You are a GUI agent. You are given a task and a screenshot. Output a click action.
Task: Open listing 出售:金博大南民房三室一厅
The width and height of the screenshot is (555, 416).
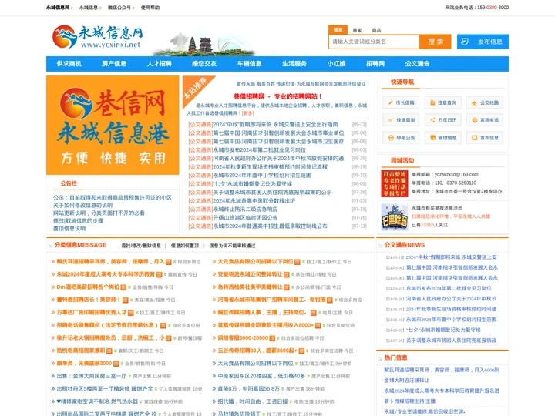pyautogui.click(x=91, y=377)
